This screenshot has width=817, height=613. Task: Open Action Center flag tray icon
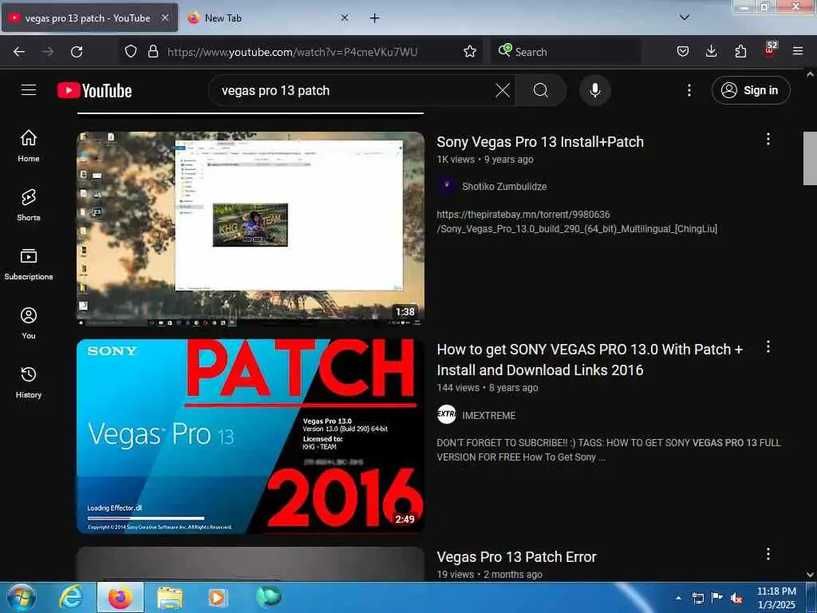click(717, 598)
